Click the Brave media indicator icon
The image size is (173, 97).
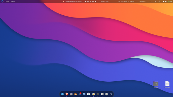(x=64, y=1)
